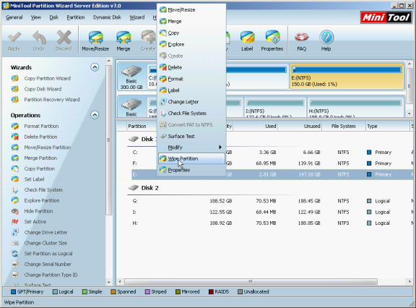416x308 pixels.
Task: Select the E:(NTFS) 150.0 GB partition block
Action: [x=347, y=77]
